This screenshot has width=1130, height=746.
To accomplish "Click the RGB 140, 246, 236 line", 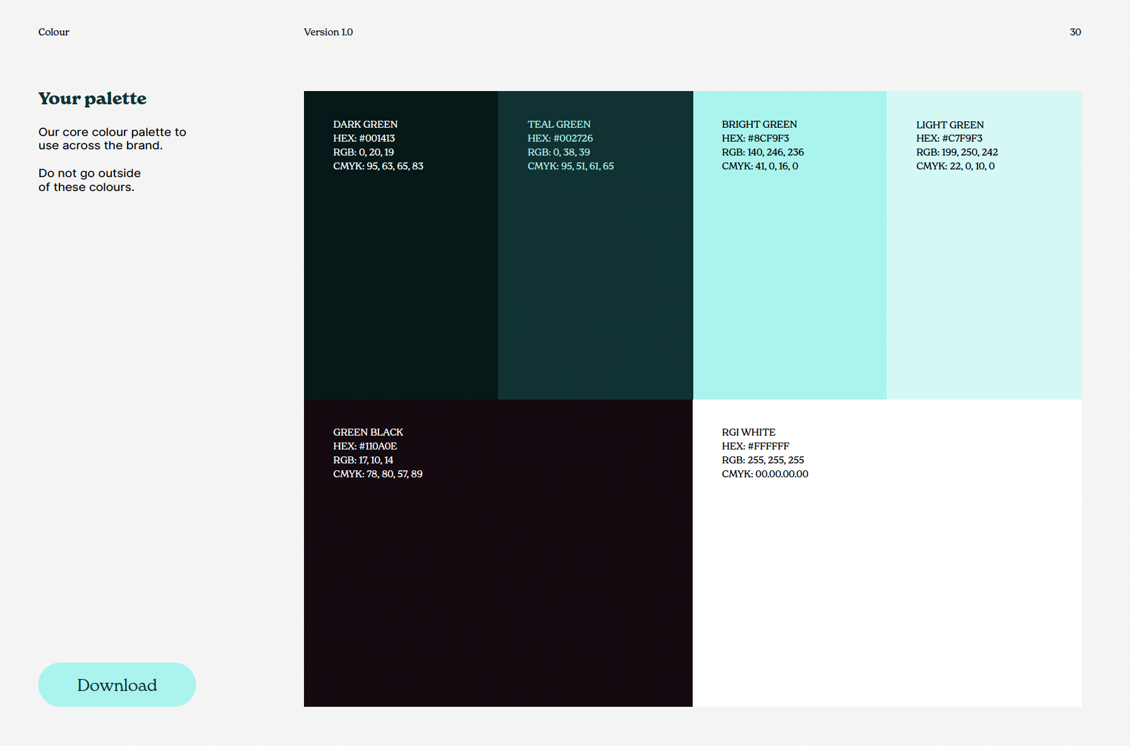I will coord(763,152).
